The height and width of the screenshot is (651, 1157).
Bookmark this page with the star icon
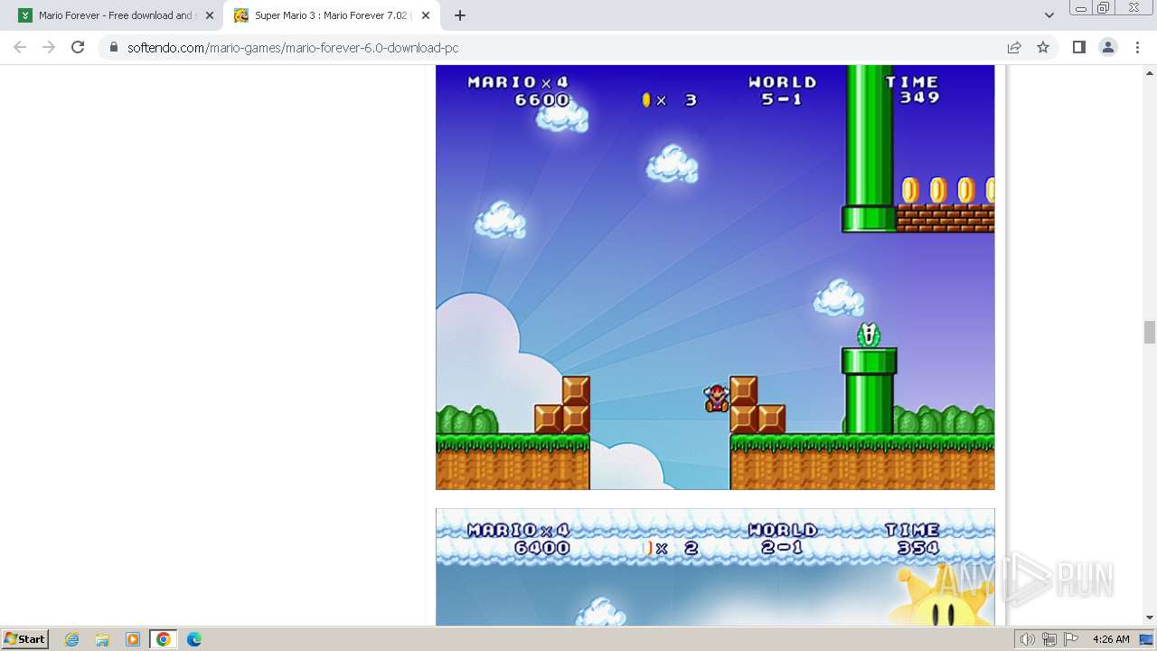(1043, 47)
